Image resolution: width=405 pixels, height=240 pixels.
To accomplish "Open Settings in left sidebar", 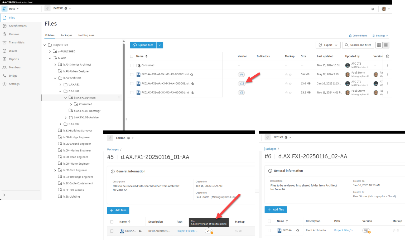I will point(14,84).
